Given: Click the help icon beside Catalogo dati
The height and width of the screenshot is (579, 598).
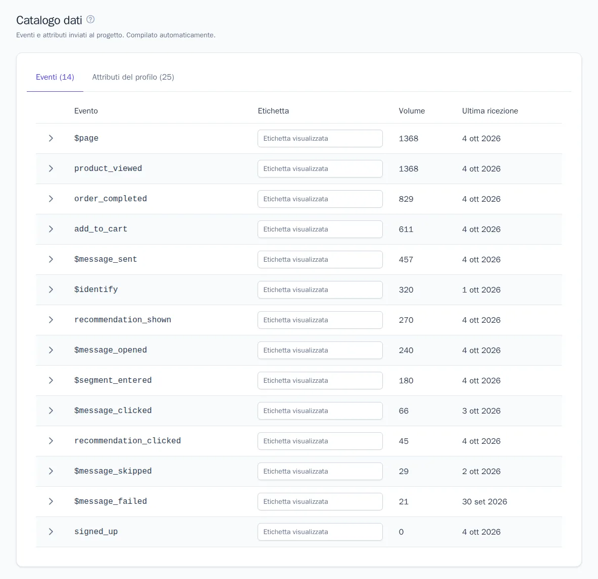Looking at the screenshot, I should click(x=90, y=20).
